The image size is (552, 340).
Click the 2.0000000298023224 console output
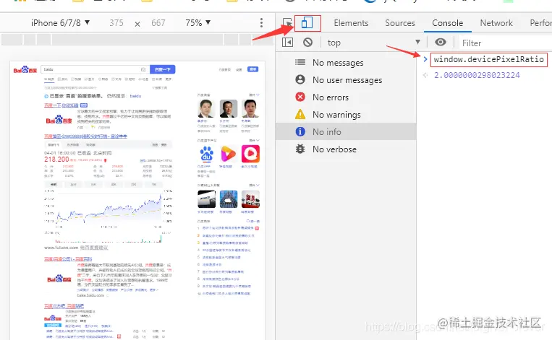477,75
